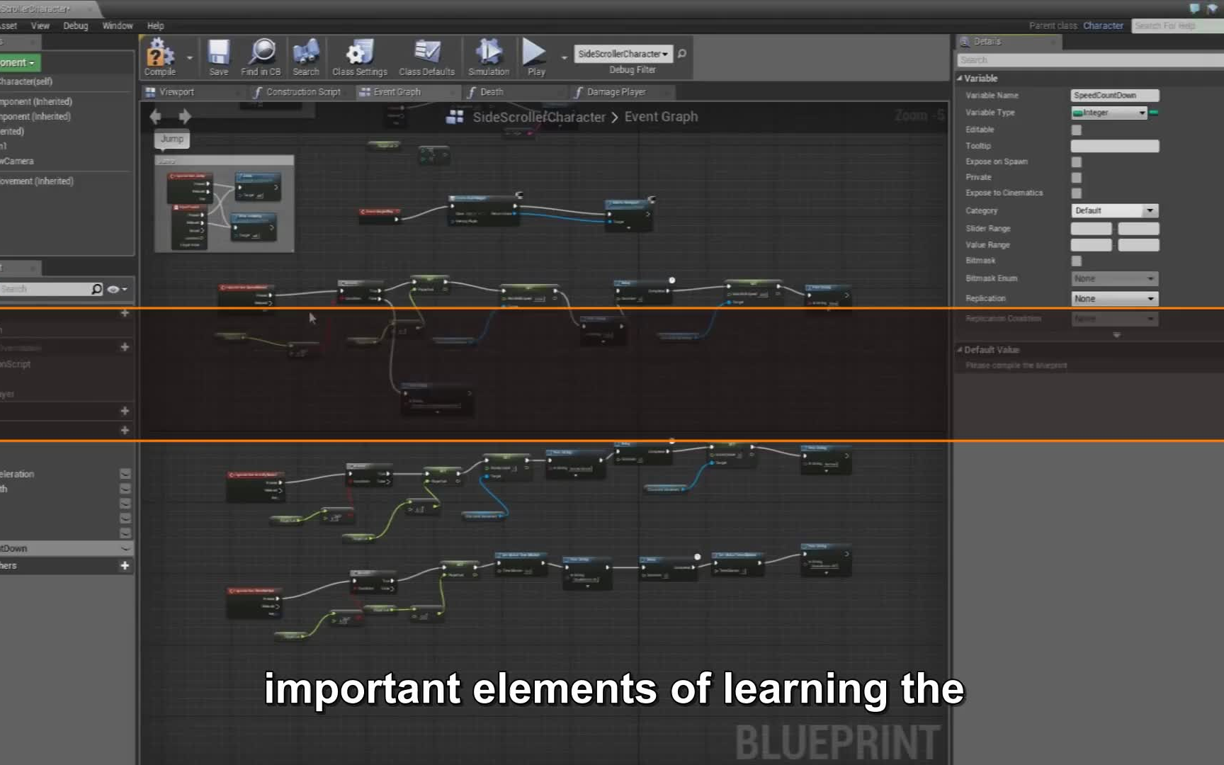Mark the variable as Private
The image size is (1224, 765).
coord(1076,177)
